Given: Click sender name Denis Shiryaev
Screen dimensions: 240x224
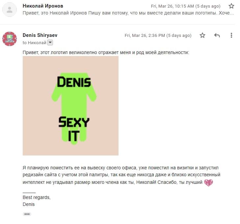Looking at the screenshot, I should point(40,35).
